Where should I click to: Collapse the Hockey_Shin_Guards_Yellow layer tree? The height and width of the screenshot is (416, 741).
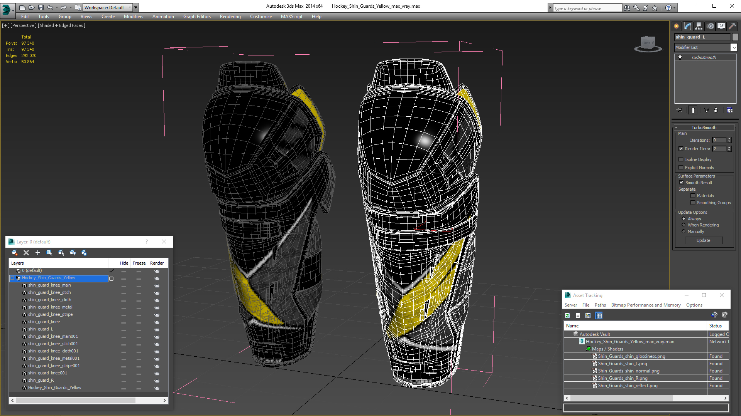(x=12, y=278)
